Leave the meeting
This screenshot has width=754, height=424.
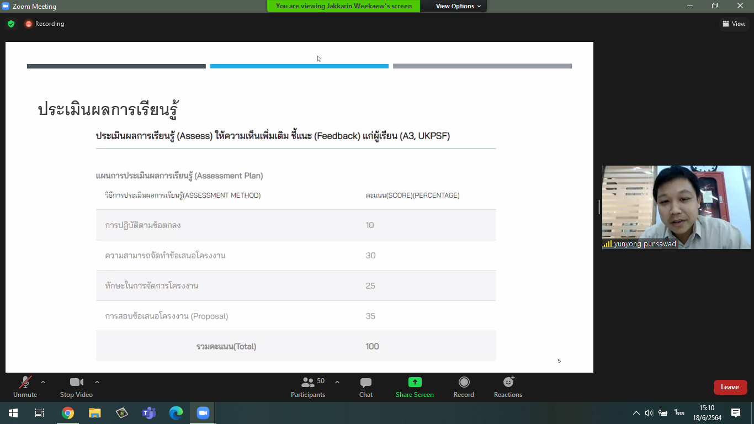[730, 387]
